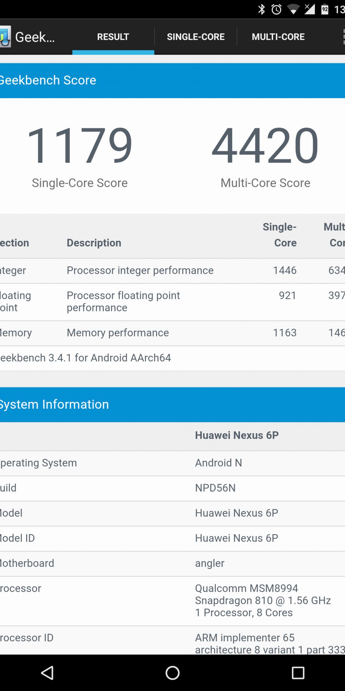Tap Huawei Nexus 6P in Model ID row
The height and width of the screenshot is (691, 345).
click(236, 538)
